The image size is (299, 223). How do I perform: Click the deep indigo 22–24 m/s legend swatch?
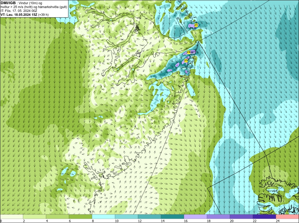pos(264,216)
